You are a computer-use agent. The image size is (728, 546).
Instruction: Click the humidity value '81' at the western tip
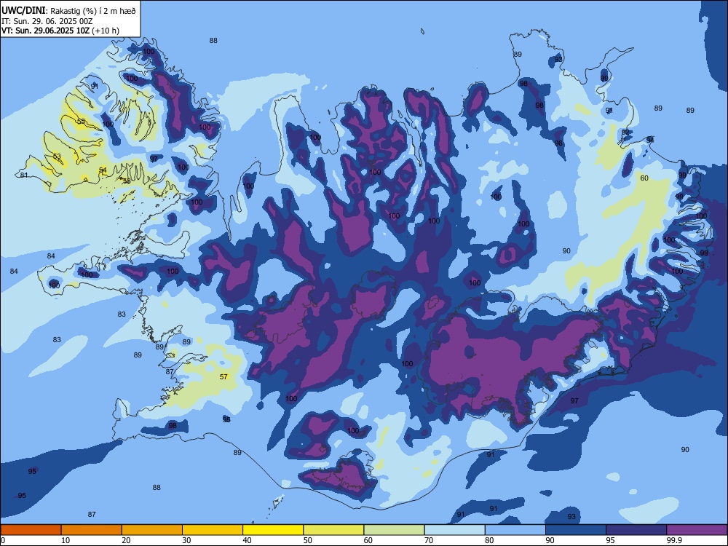(x=24, y=175)
